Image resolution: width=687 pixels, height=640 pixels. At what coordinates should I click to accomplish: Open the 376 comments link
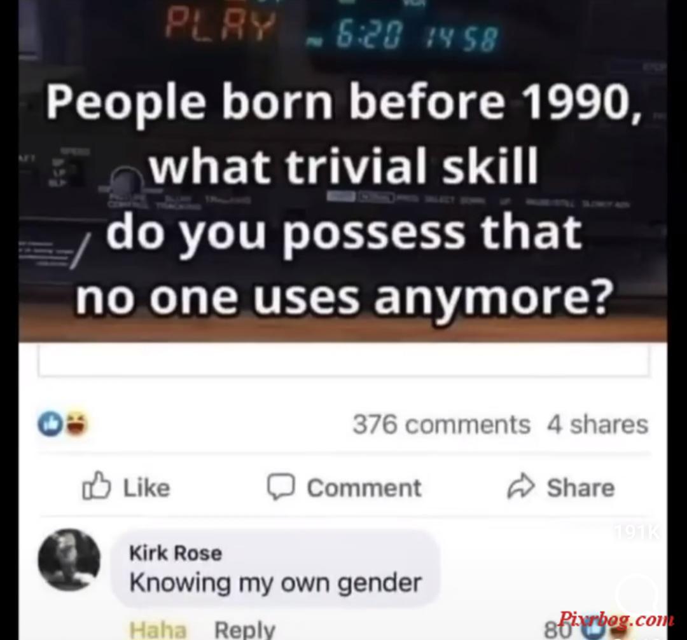tap(441, 424)
